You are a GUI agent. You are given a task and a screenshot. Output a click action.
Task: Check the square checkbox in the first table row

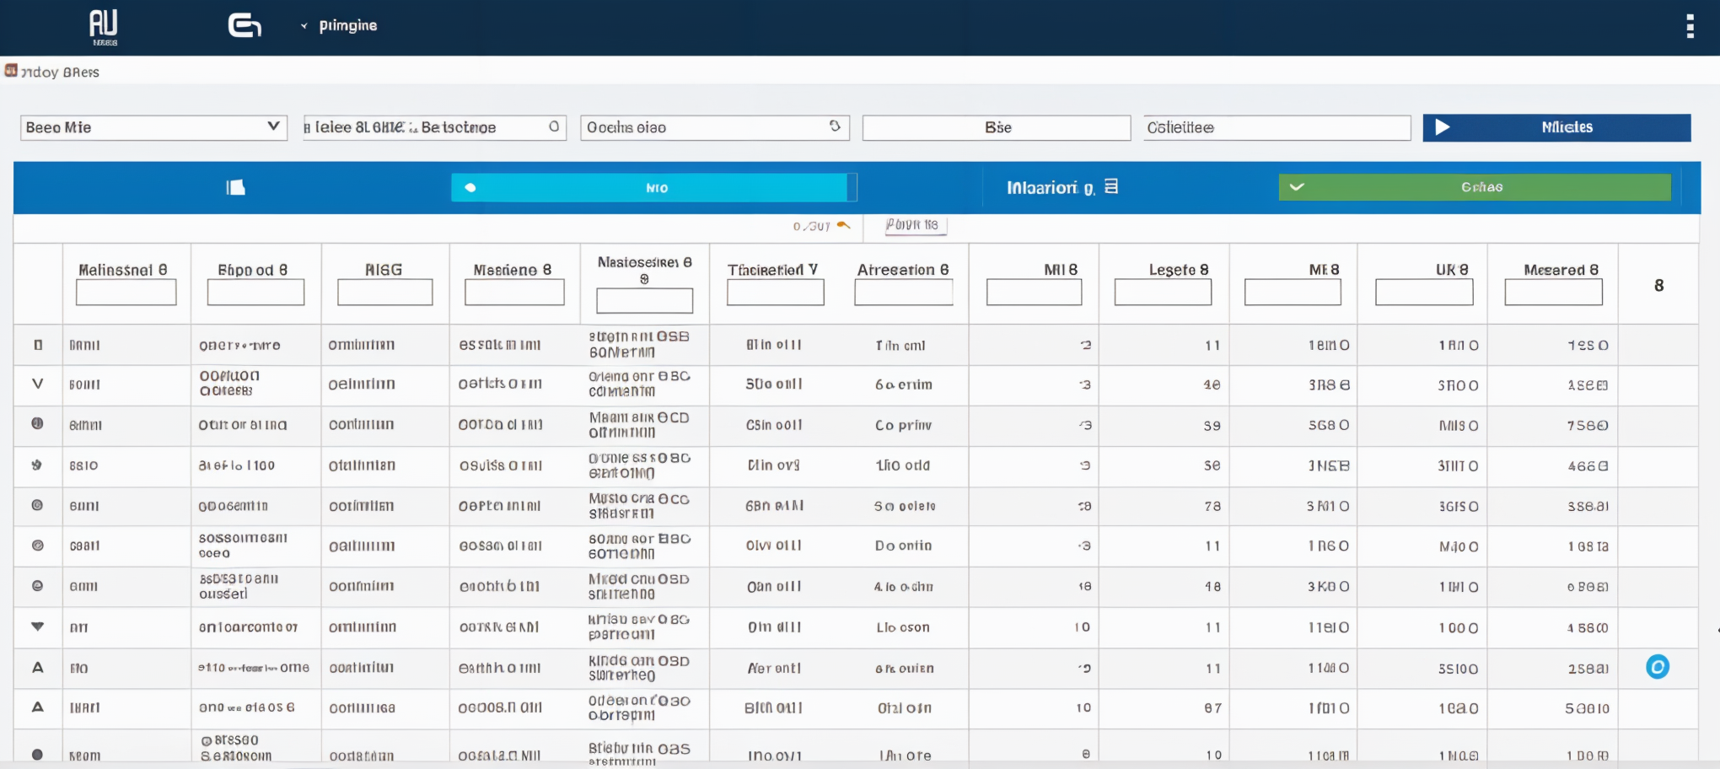click(x=38, y=345)
